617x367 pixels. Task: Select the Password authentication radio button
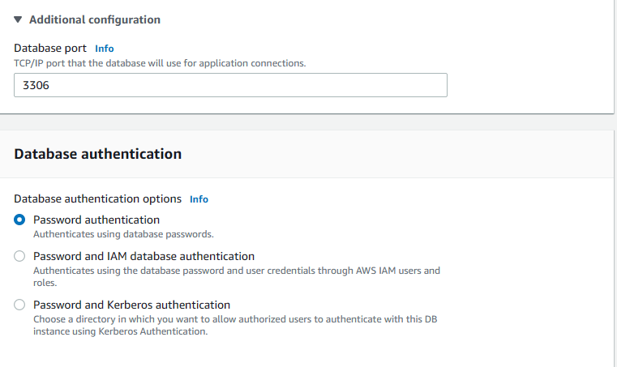point(20,220)
